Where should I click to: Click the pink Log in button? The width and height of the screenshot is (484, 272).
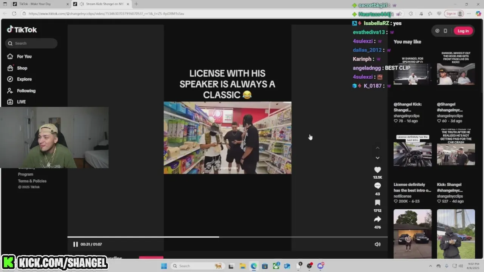463,31
